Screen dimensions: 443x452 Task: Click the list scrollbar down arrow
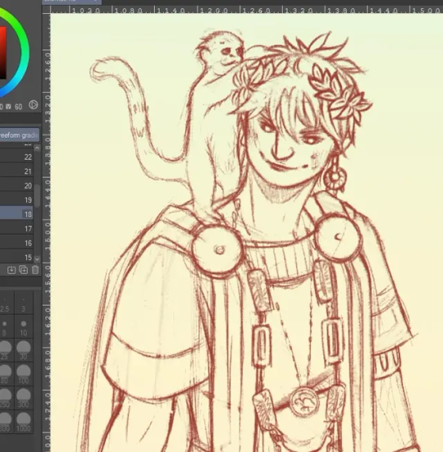37,258
